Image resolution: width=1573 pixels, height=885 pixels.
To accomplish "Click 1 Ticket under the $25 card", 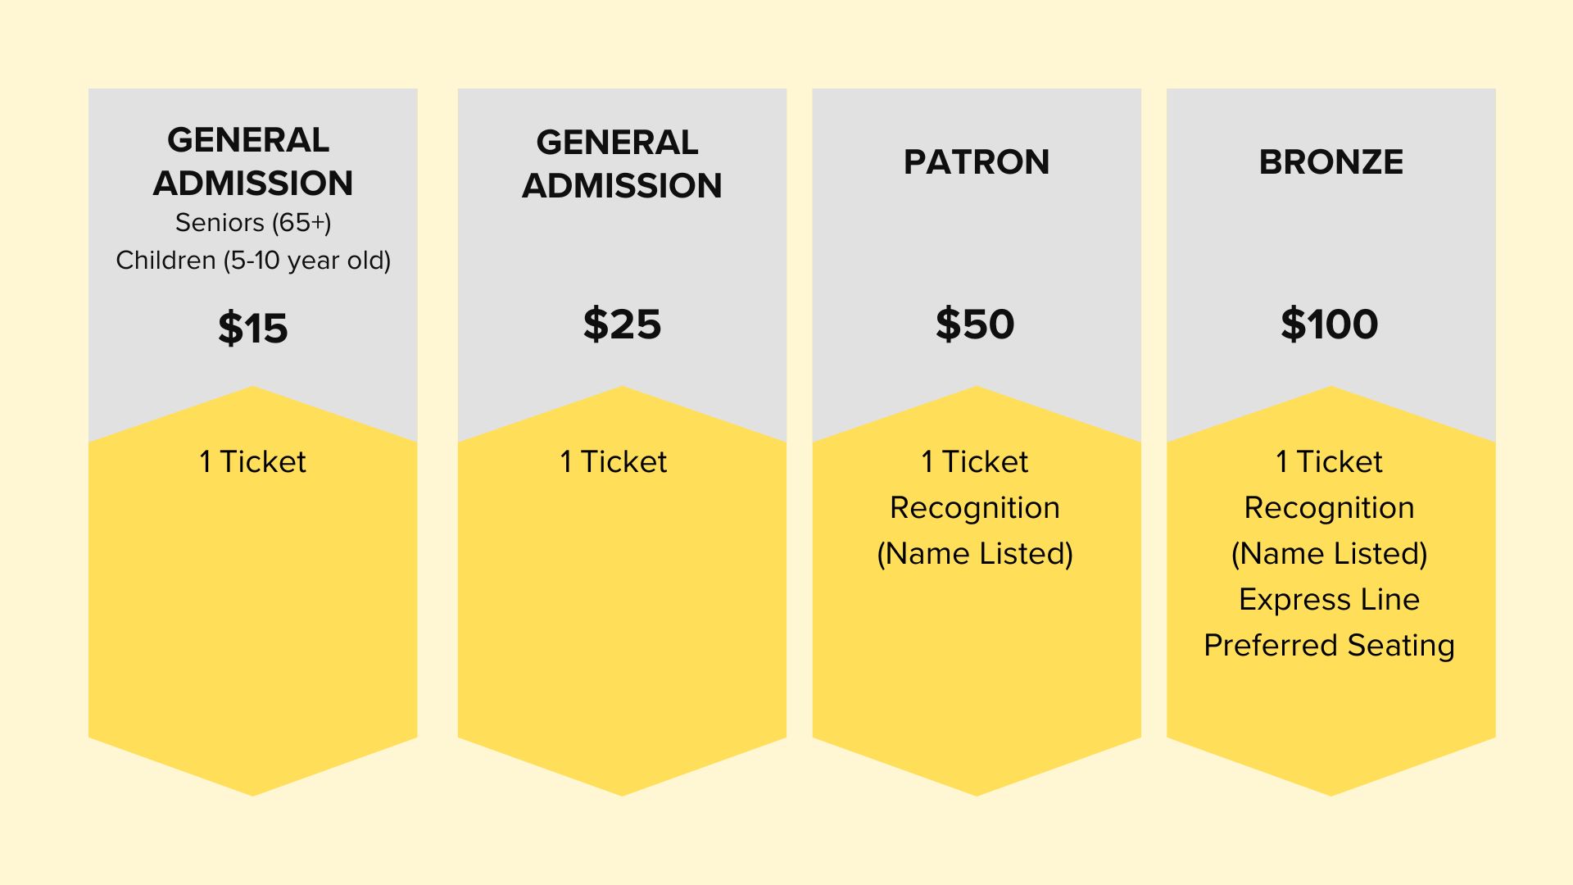I will click(614, 461).
